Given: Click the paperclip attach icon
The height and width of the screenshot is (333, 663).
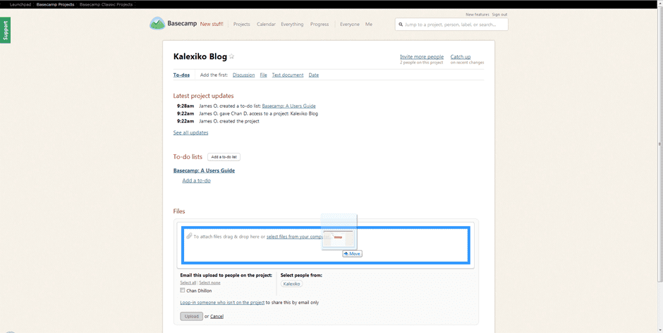Looking at the screenshot, I should pos(189,236).
